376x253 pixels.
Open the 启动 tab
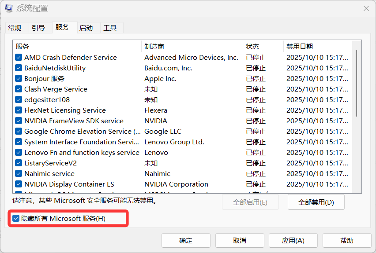tap(86, 28)
